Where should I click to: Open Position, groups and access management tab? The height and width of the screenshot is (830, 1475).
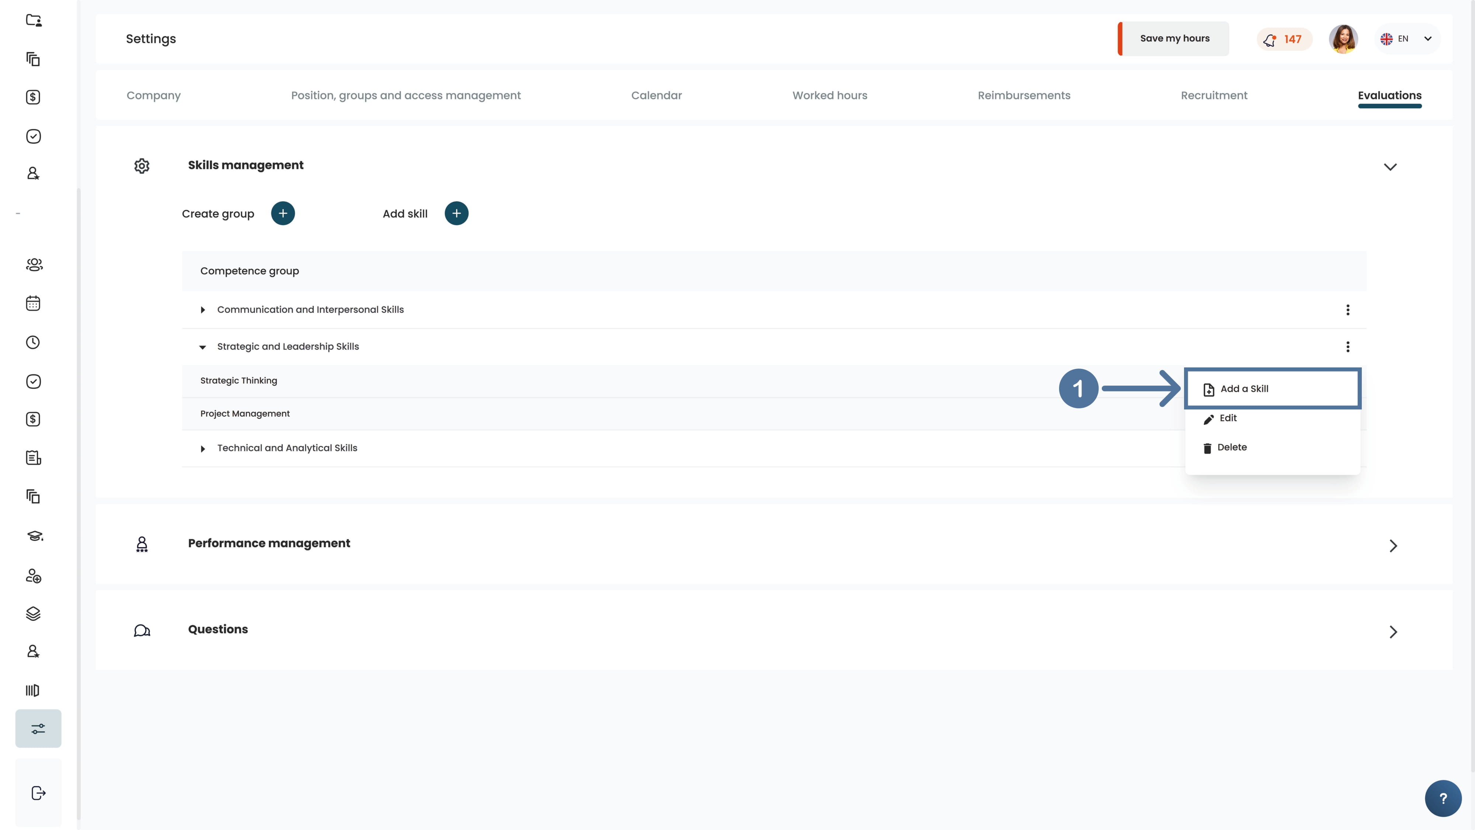pyautogui.click(x=406, y=96)
